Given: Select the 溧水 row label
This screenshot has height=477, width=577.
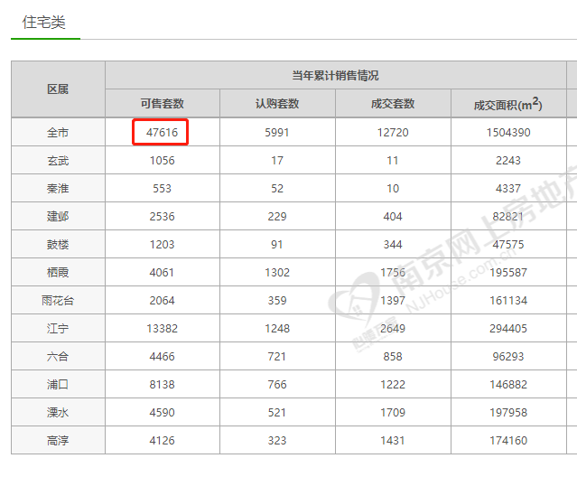Looking at the screenshot, I should (x=58, y=412).
